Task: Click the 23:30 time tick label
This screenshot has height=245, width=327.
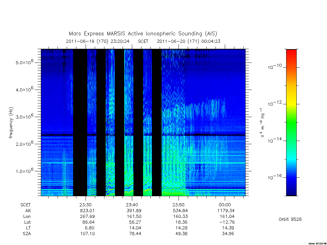Action: 86,205
